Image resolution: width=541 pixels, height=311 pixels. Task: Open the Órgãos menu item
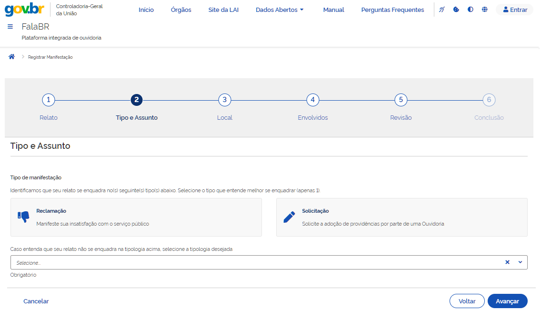click(x=181, y=10)
